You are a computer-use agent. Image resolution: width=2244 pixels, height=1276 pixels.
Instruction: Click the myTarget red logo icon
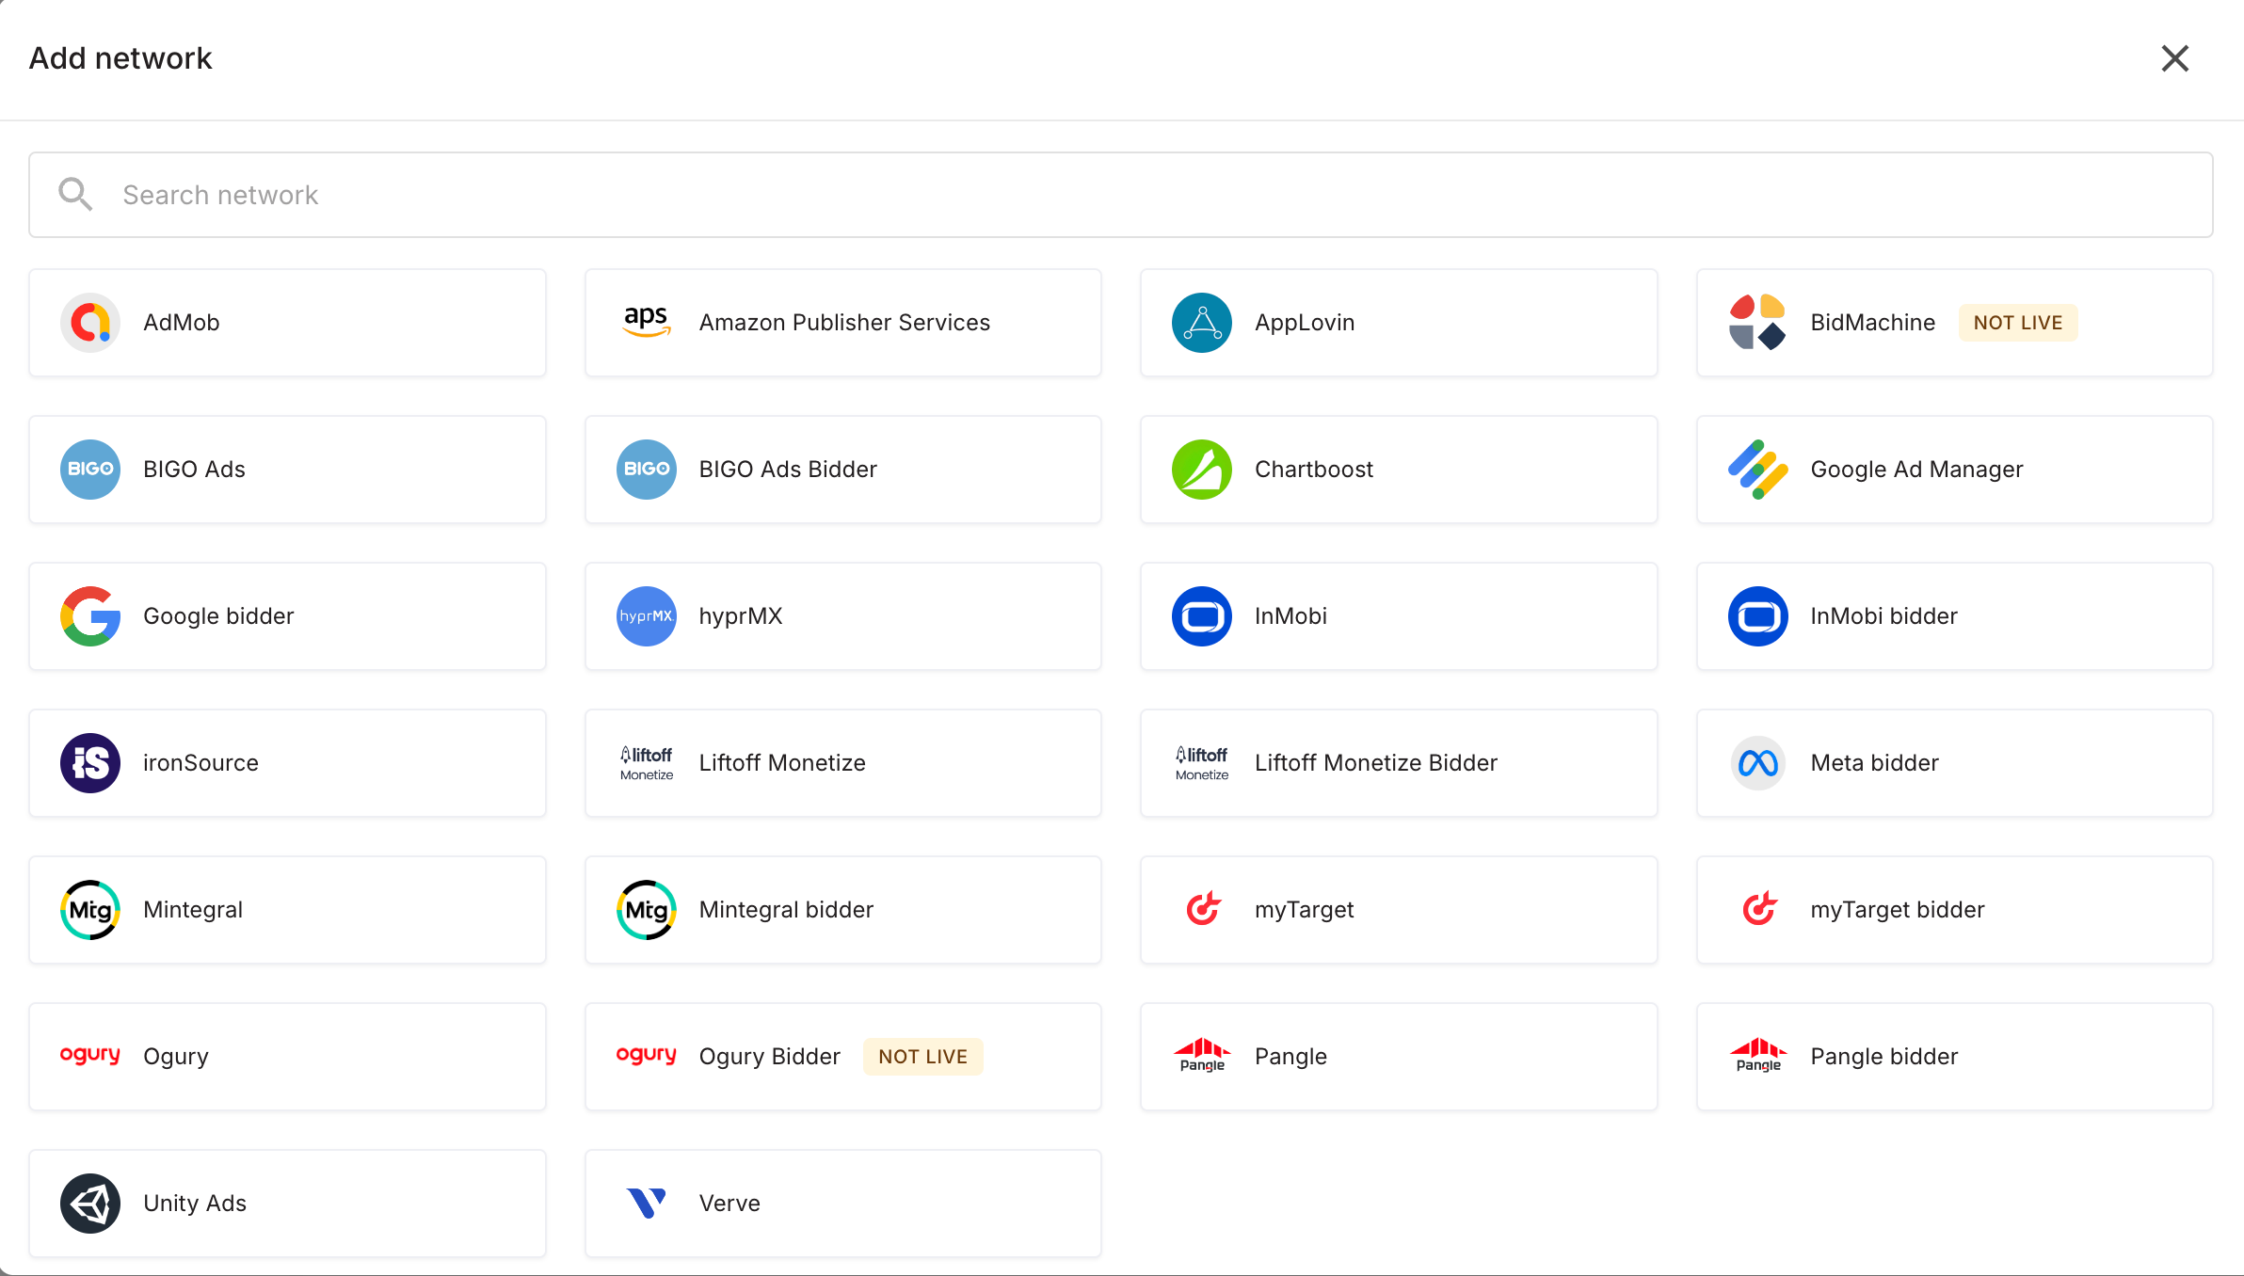(x=1203, y=908)
